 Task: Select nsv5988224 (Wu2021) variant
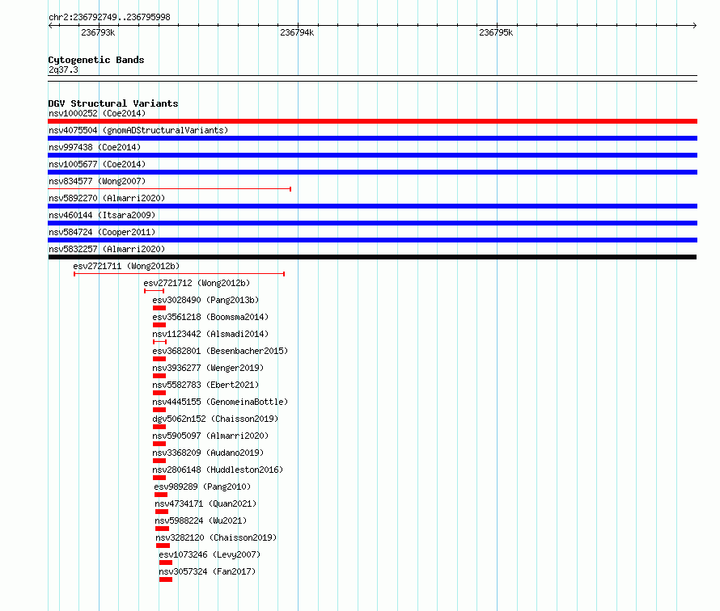tap(201, 520)
